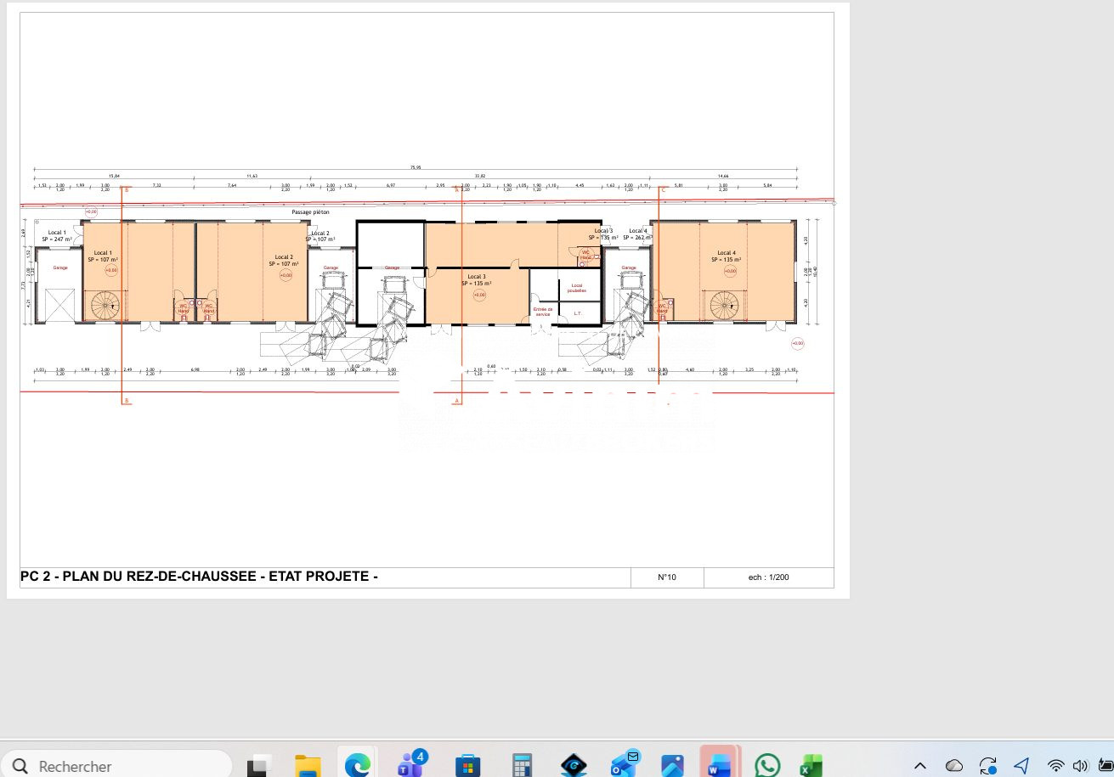Click the OneDrive cloud tray icon
The height and width of the screenshot is (777, 1114).
click(954, 766)
